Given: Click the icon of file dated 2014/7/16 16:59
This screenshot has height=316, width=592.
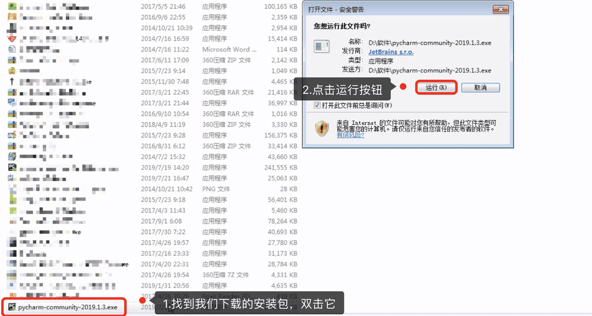Looking at the screenshot, I should click(x=12, y=38).
